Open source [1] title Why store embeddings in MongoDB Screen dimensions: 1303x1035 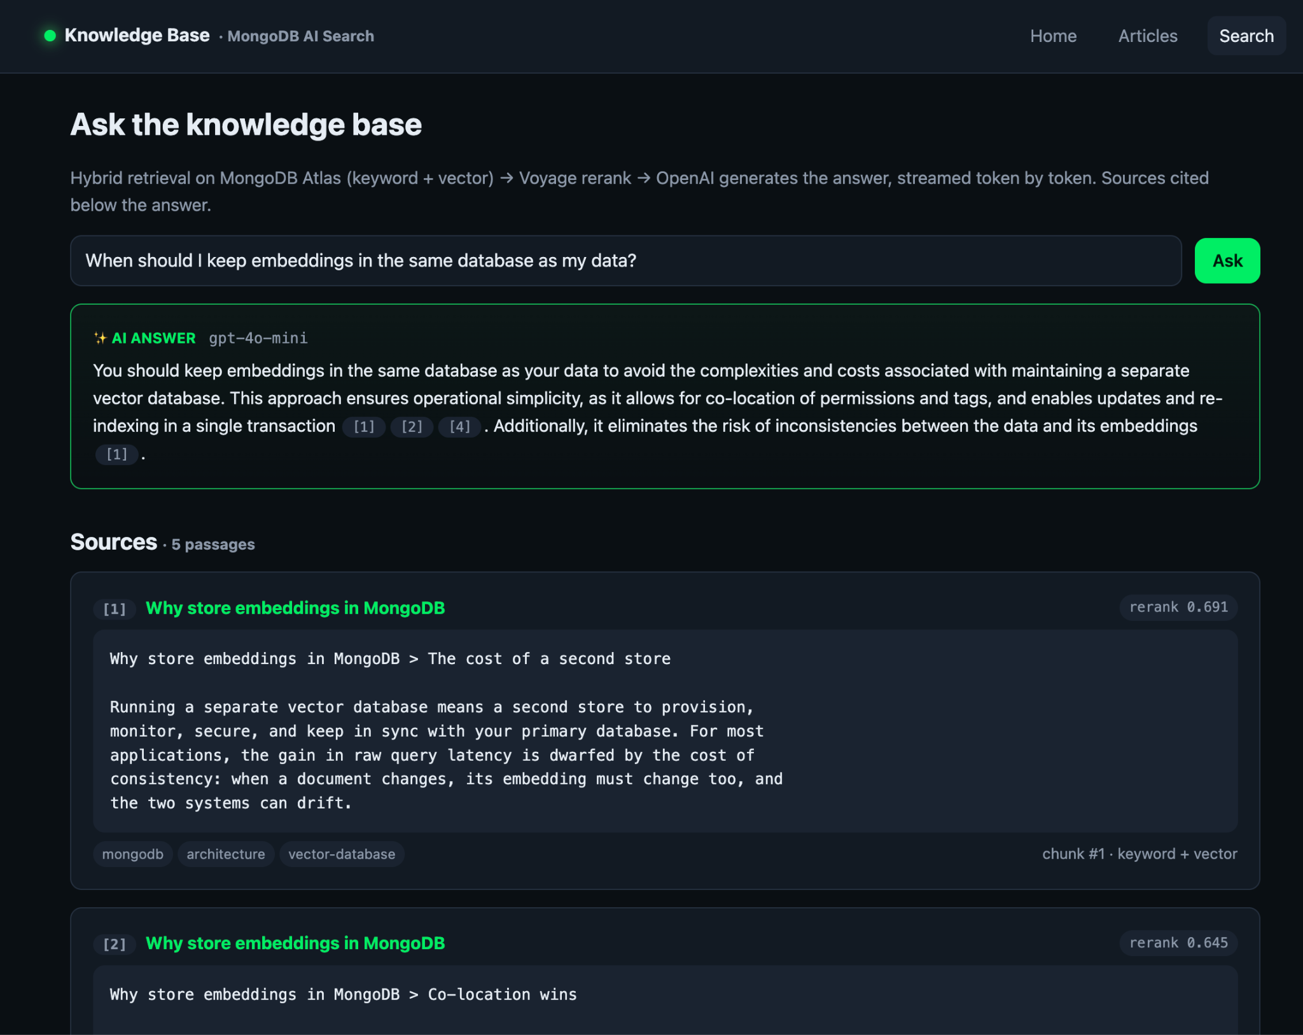(x=295, y=608)
